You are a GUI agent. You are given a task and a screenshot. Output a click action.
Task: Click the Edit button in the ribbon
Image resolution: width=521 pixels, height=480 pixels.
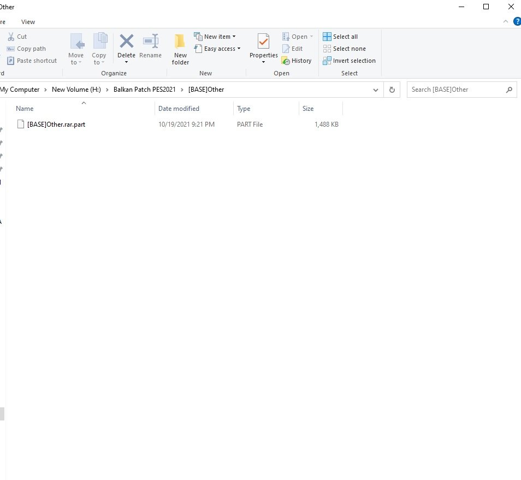(x=292, y=49)
